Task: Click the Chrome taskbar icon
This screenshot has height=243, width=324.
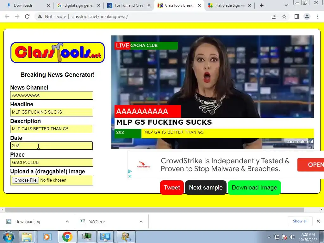Action: pyautogui.click(x=67, y=237)
